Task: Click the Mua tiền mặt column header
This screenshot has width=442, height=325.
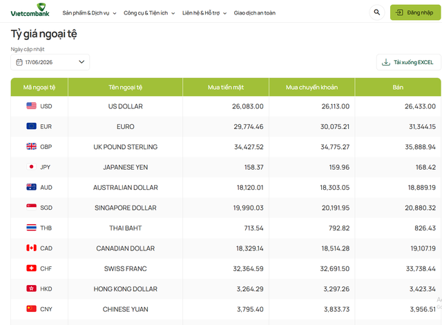Action: [x=226, y=88]
